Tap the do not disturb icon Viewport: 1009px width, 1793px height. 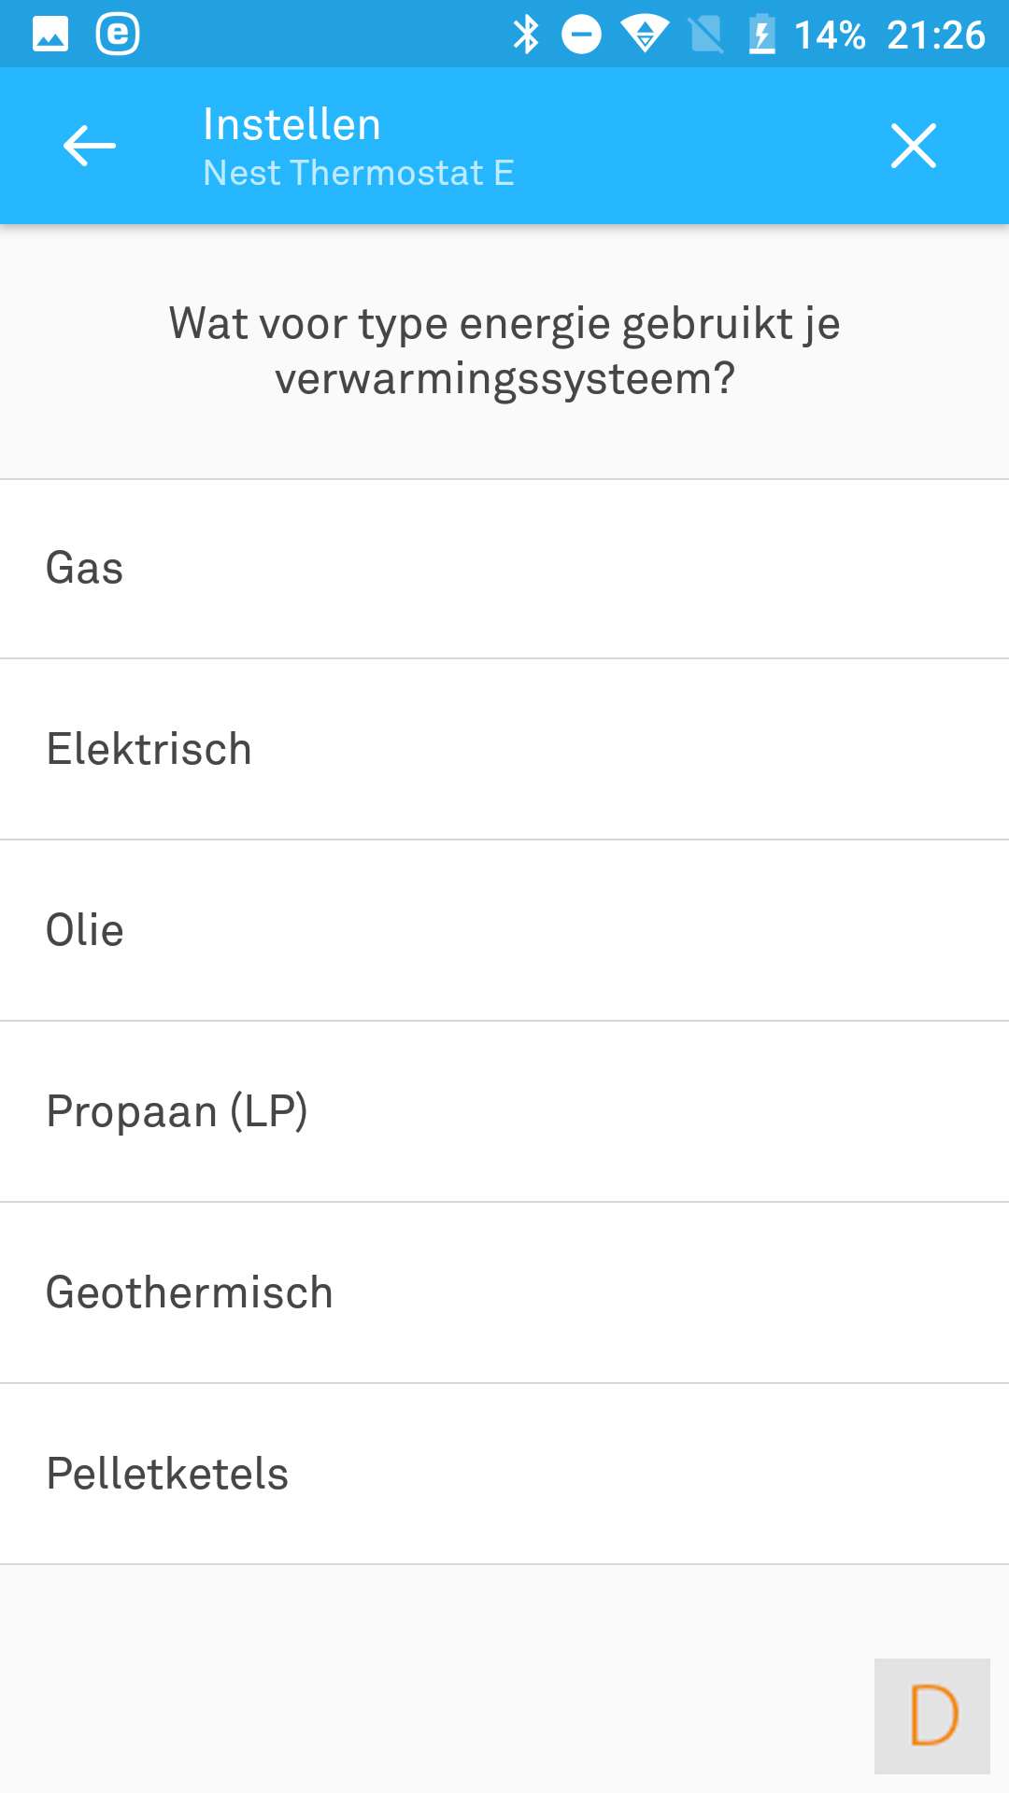coord(581,35)
